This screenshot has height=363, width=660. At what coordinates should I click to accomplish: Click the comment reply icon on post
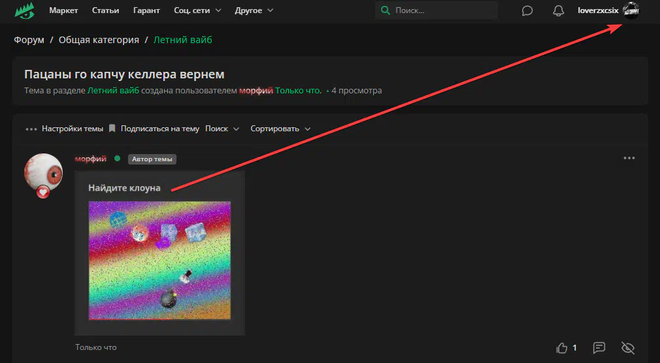[x=599, y=347]
